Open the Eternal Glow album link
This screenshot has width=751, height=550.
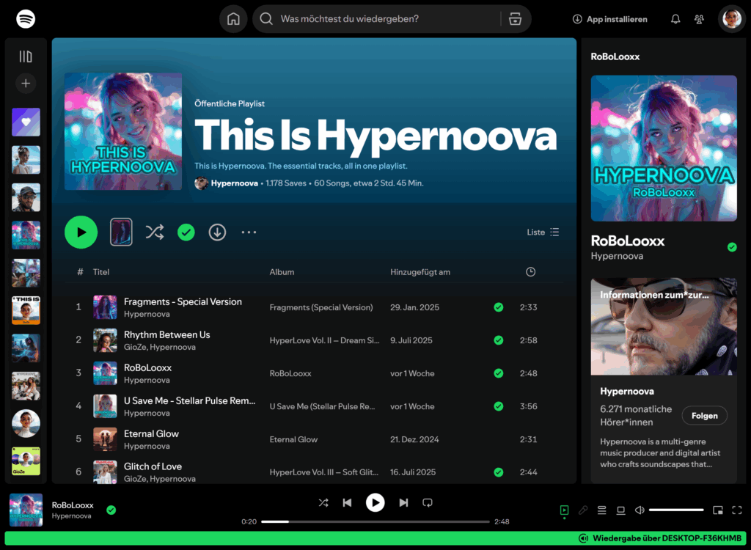pyautogui.click(x=293, y=439)
